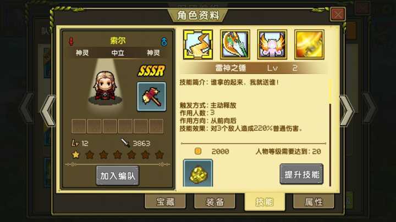Tap the SSSR rarity badge
Screen dimensions: 396x222
point(151,71)
